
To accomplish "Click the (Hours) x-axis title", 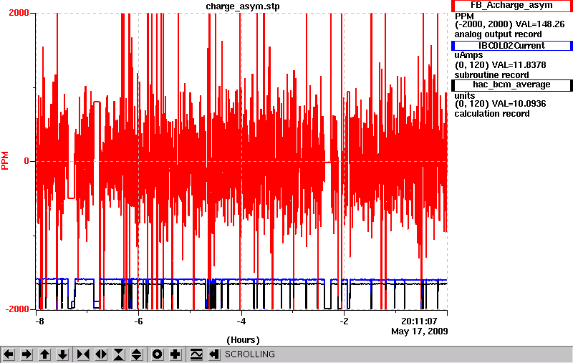I will pos(243,340).
